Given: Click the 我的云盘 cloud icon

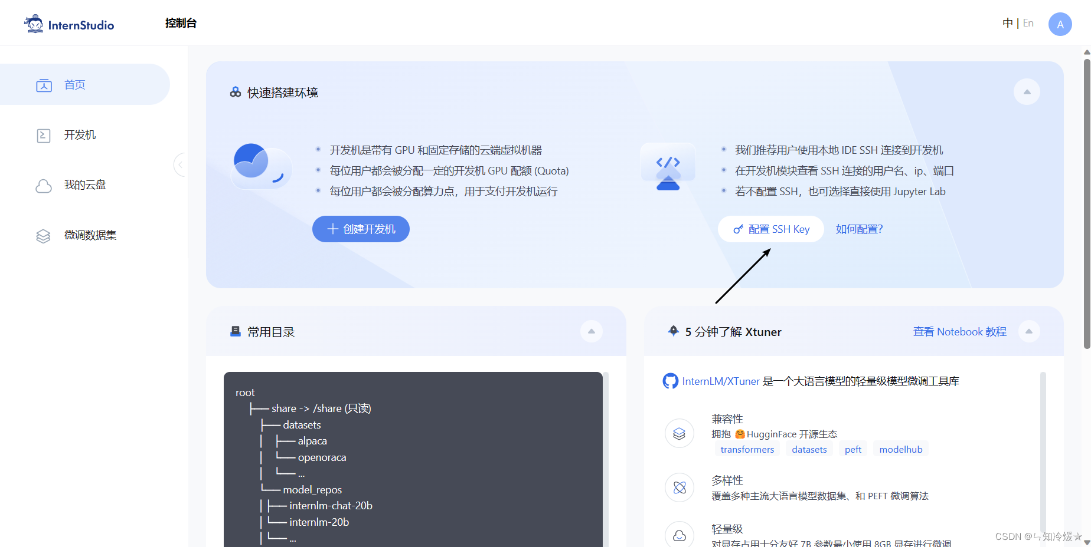Looking at the screenshot, I should (x=44, y=186).
